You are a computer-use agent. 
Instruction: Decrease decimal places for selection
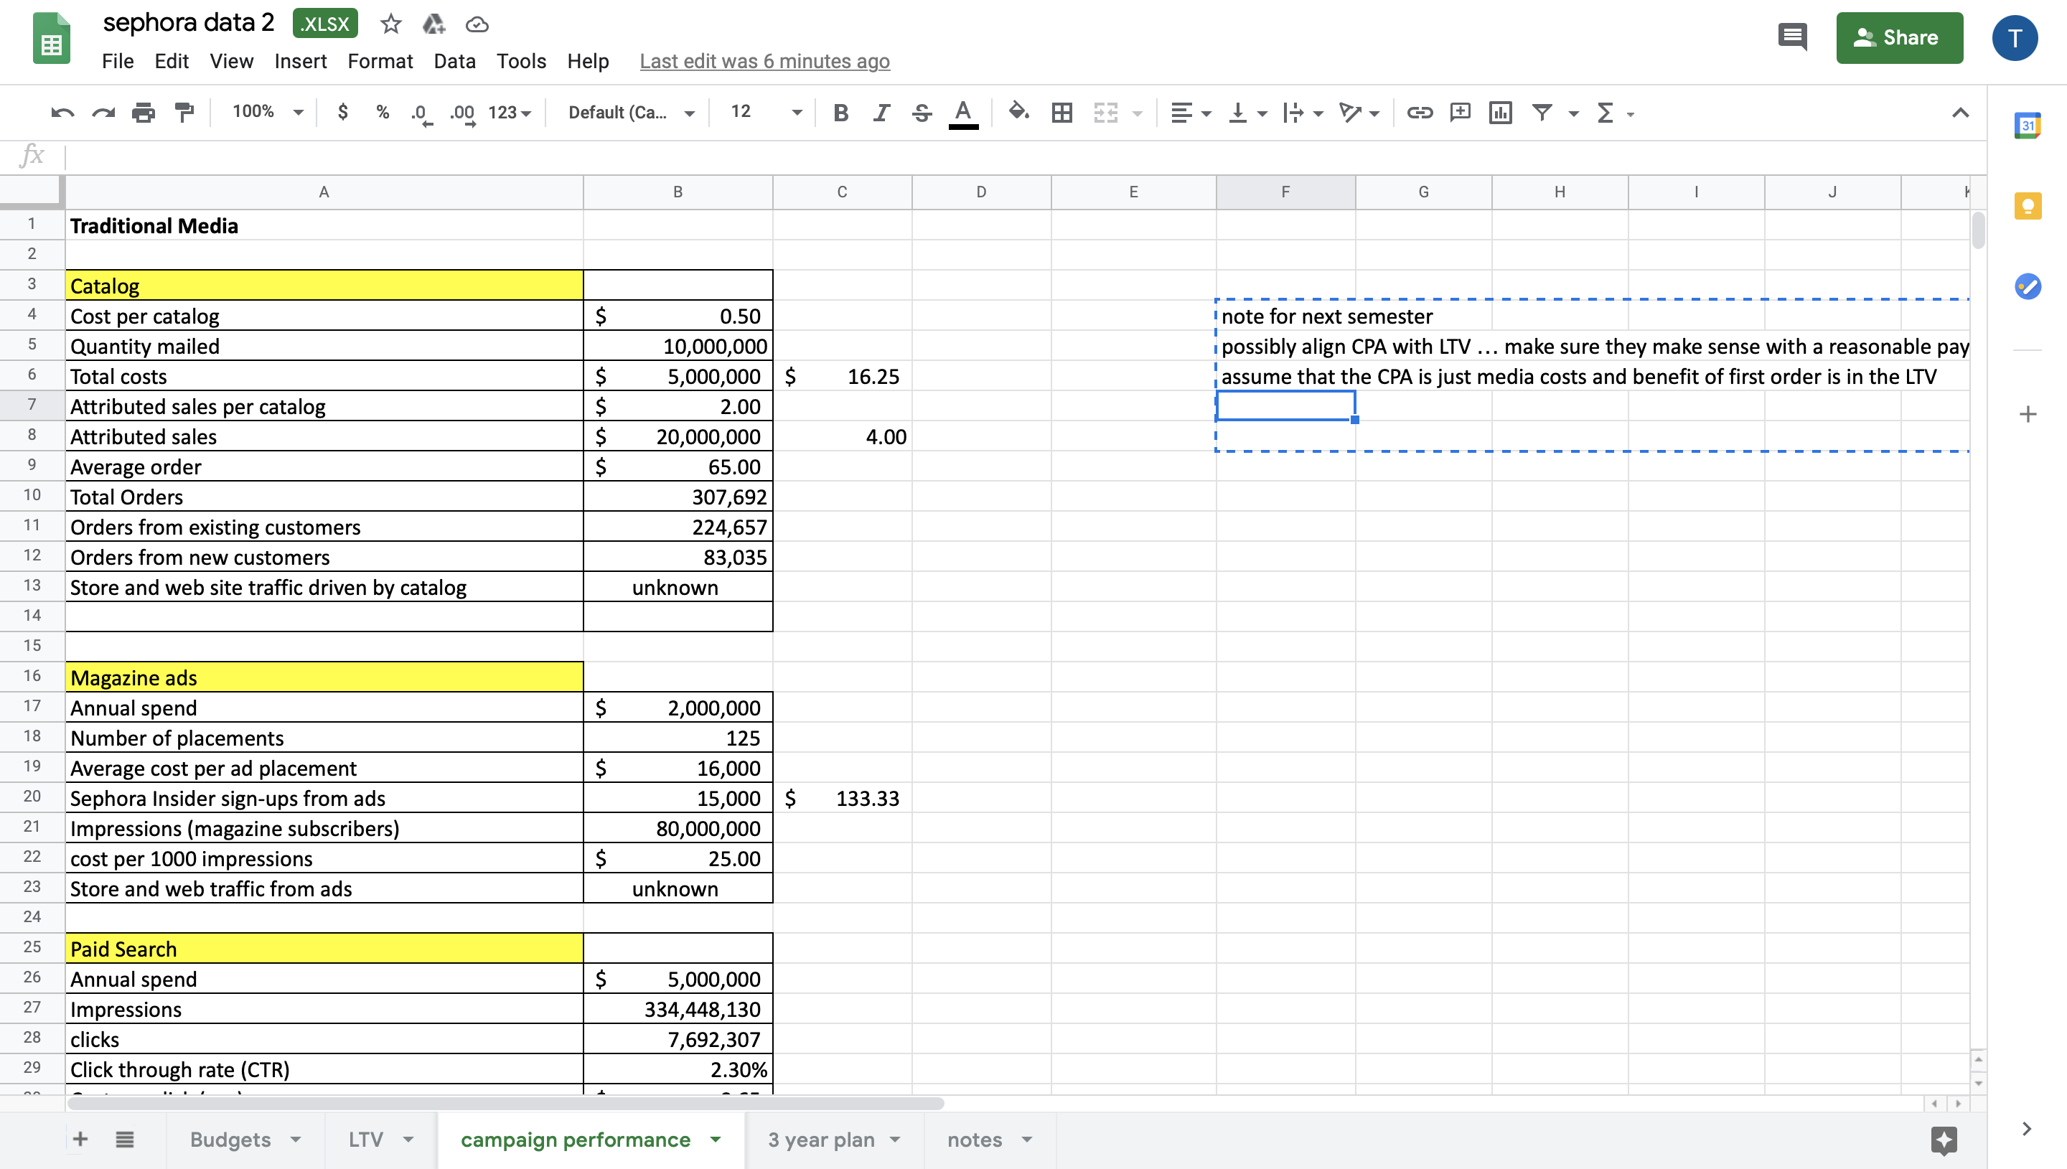coord(418,113)
